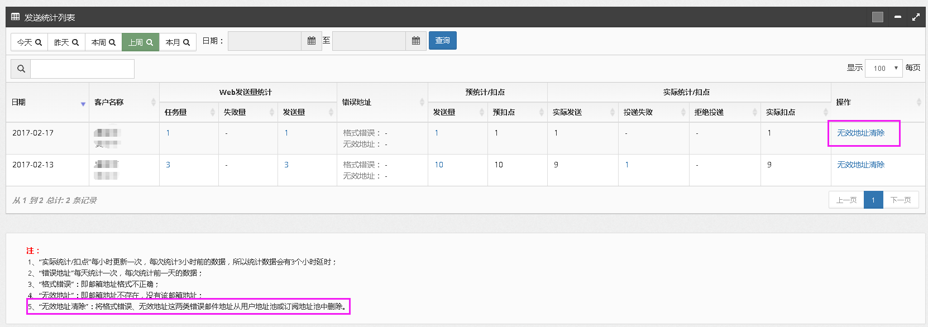The image size is (928, 327).
Task: Open the 显示 100 per-page dropdown
Action: point(884,68)
